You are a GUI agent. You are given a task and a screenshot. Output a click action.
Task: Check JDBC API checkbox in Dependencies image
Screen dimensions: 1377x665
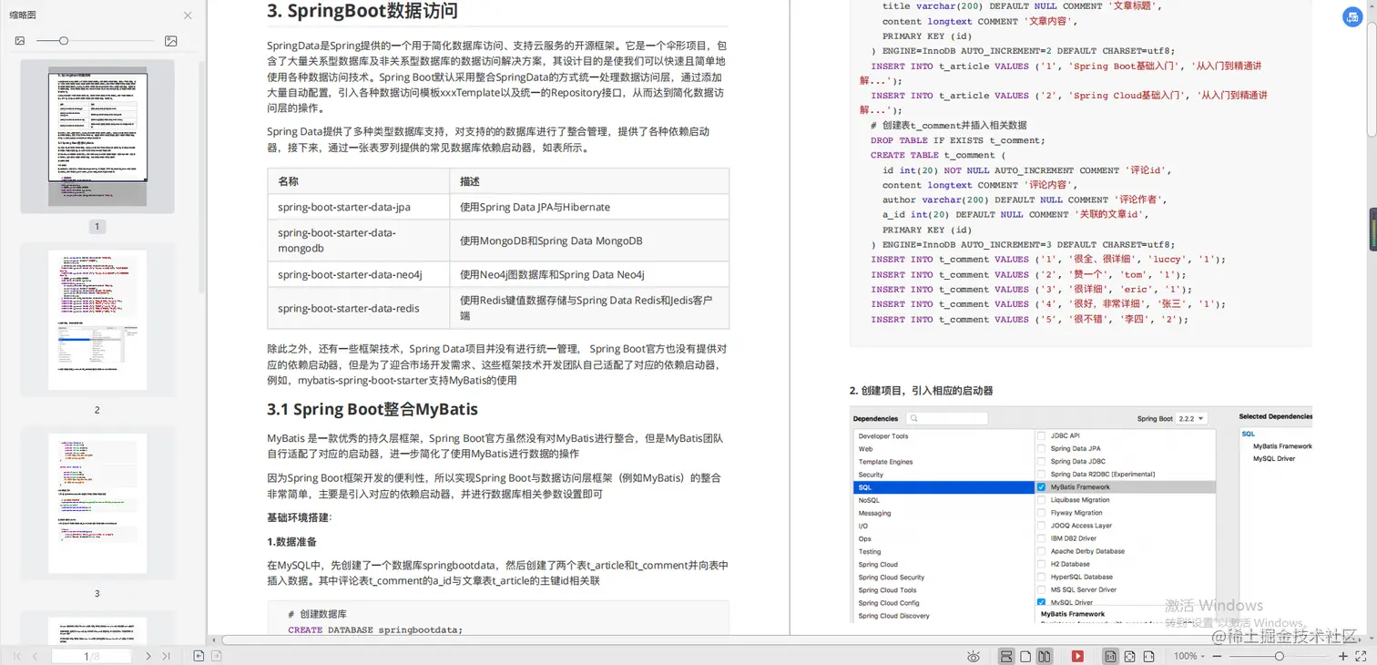point(1042,435)
